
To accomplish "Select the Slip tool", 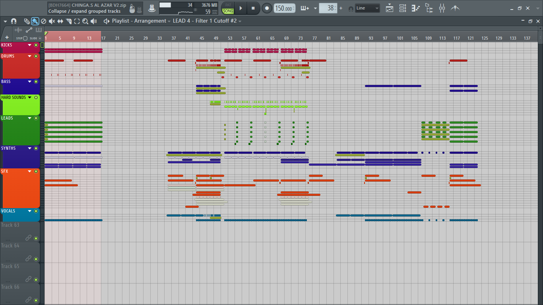I will 60,21.
